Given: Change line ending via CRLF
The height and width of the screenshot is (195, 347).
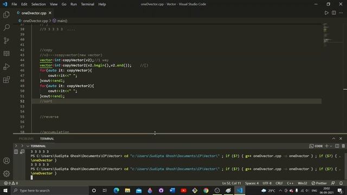Looking at the screenshot, I should pos(279,183).
